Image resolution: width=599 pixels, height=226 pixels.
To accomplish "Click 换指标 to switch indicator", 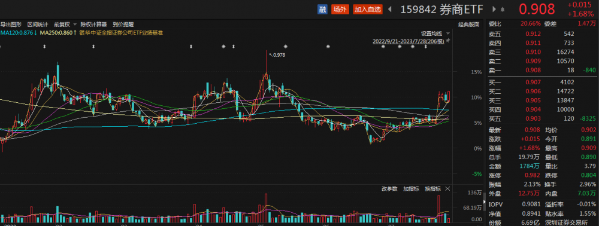I will 433,189.
